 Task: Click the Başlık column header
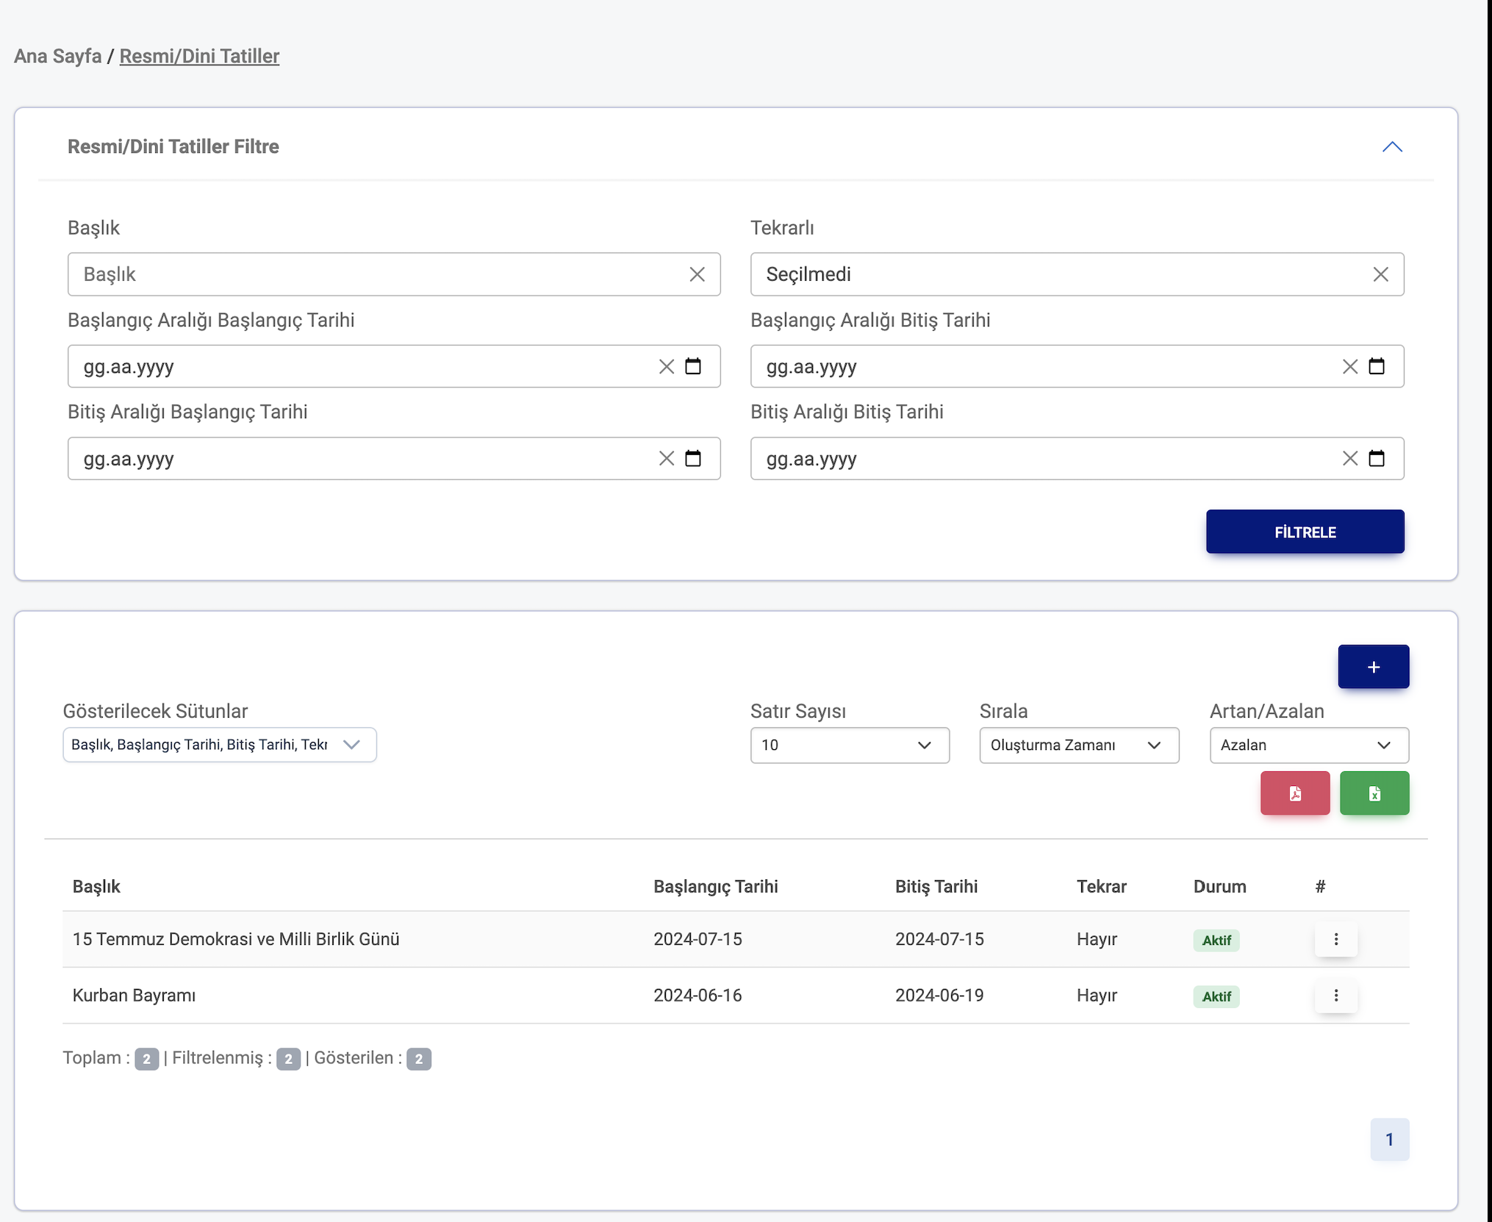coord(96,887)
